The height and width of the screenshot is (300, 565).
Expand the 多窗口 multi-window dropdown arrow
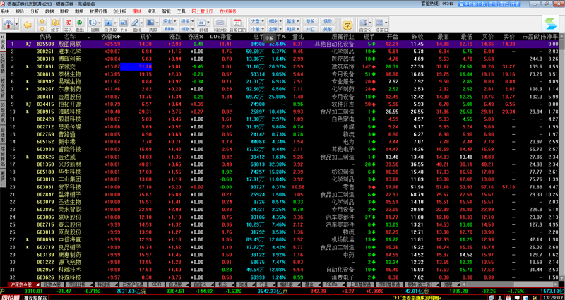(x=386, y=22)
